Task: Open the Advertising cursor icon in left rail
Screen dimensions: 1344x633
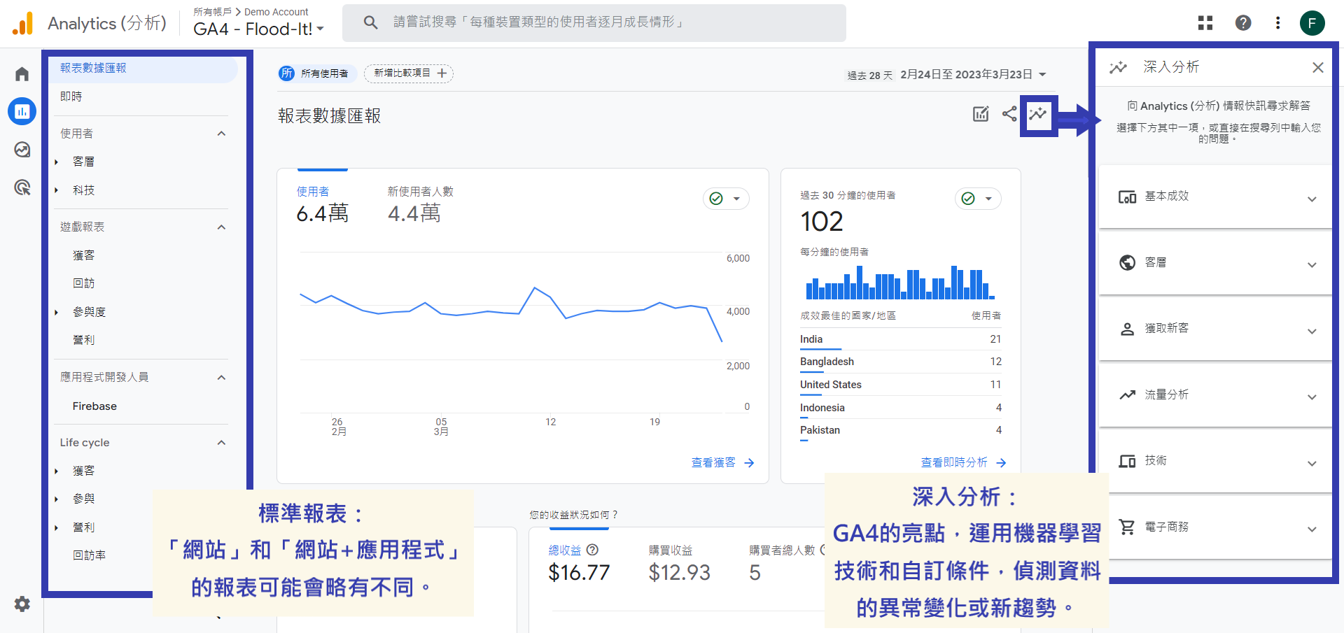Action: click(x=22, y=187)
